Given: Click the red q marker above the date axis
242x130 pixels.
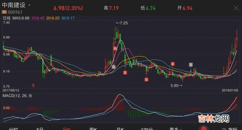Looking at the screenshot, I should coord(33,85).
